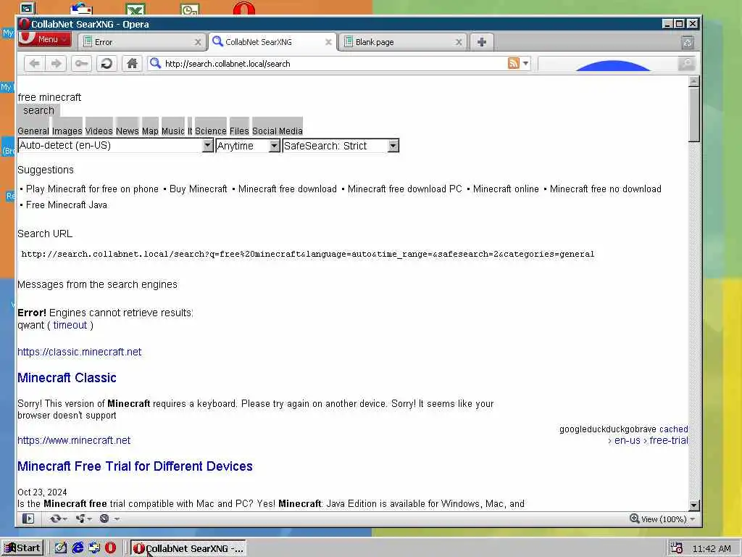Open the SafeSearch: Strict dropdown
The height and width of the screenshot is (557, 742).
pos(341,146)
